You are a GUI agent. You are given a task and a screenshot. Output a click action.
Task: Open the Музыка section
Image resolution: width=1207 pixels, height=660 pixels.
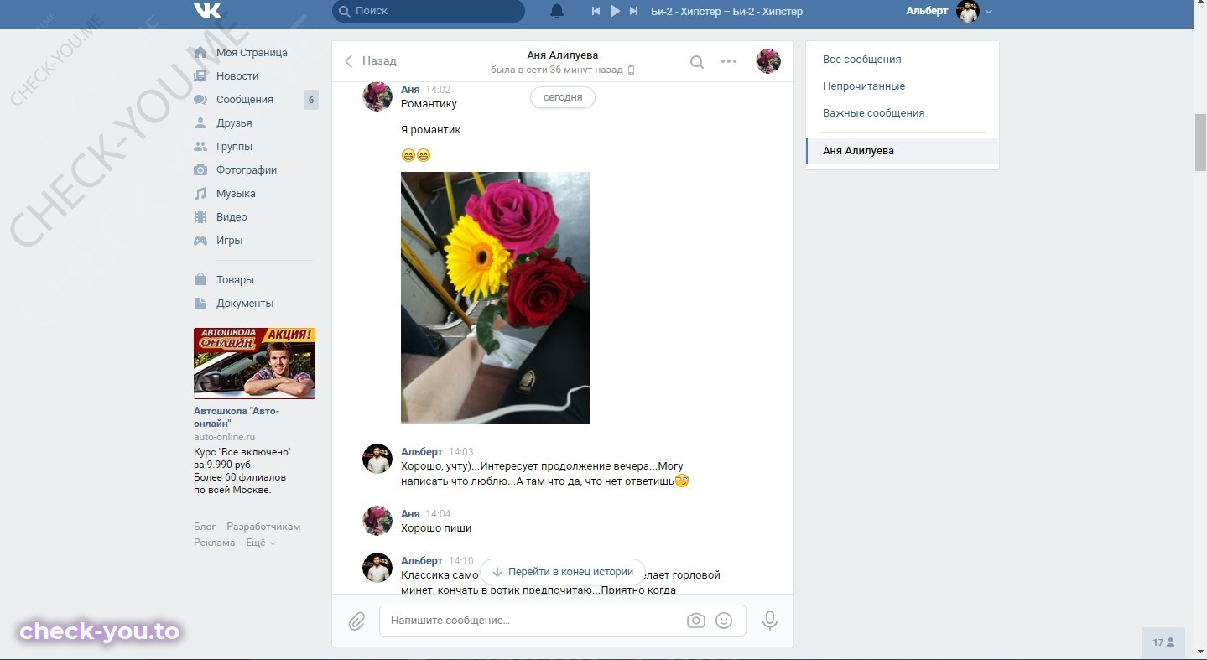pos(236,193)
